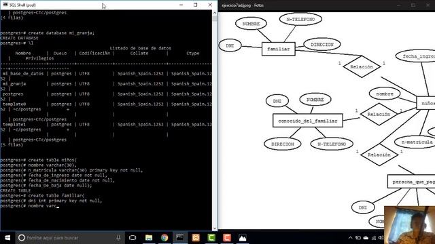Click the 'DNI' ellipse left of familiar
Screen dimensions: 435x244
230,45
